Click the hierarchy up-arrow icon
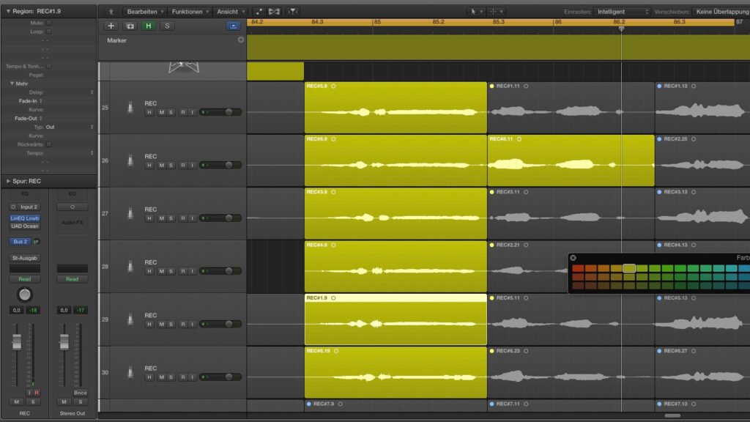The width and height of the screenshot is (750, 422). pyautogui.click(x=111, y=12)
